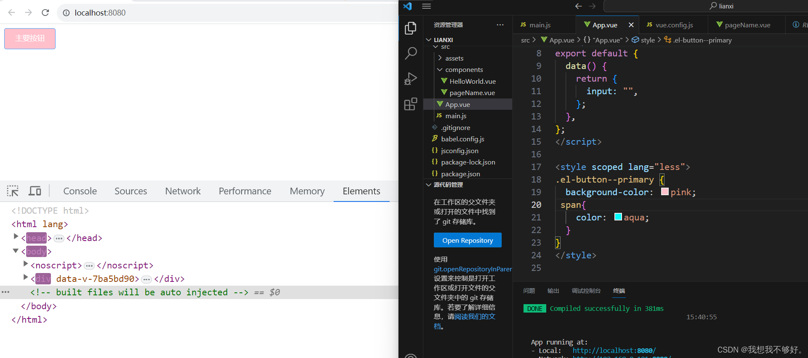Go forward in VS Code navigation history
The width and height of the screenshot is (808, 358).
[592, 6]
